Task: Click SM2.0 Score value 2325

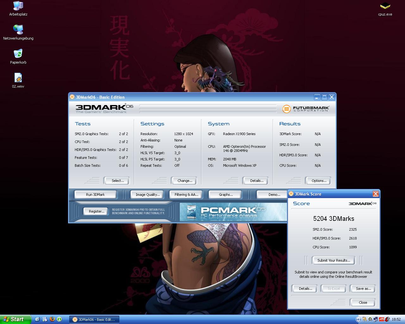Action: [x=353, y=229]
